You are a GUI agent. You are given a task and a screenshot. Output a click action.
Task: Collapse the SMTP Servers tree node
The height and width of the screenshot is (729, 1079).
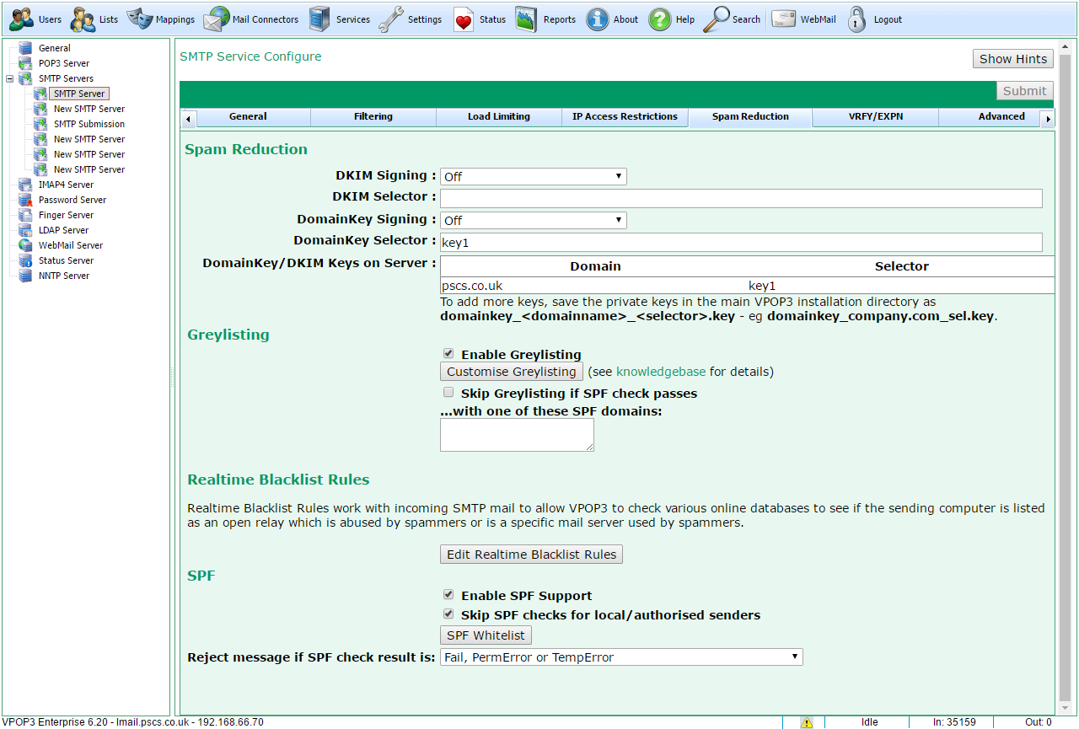coord(10,78)
